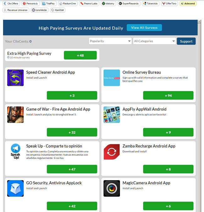This screenshot has height=212, width=204.
Task: Click the +9 AppFly AppWall button
Action: coord(168,132)
